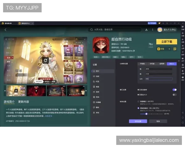Screen dimensions: 185x148
Task: Open the three-dot more options menu
Action: point(153,30)
